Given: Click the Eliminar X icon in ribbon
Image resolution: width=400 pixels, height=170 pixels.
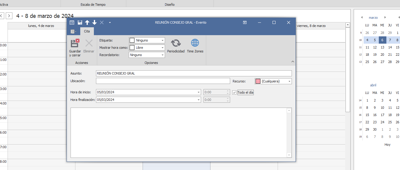Looking at the screenshot, I should [x=89, y=43].
